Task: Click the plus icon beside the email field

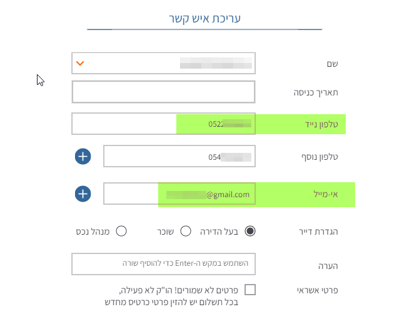Action: coord(83,194)
